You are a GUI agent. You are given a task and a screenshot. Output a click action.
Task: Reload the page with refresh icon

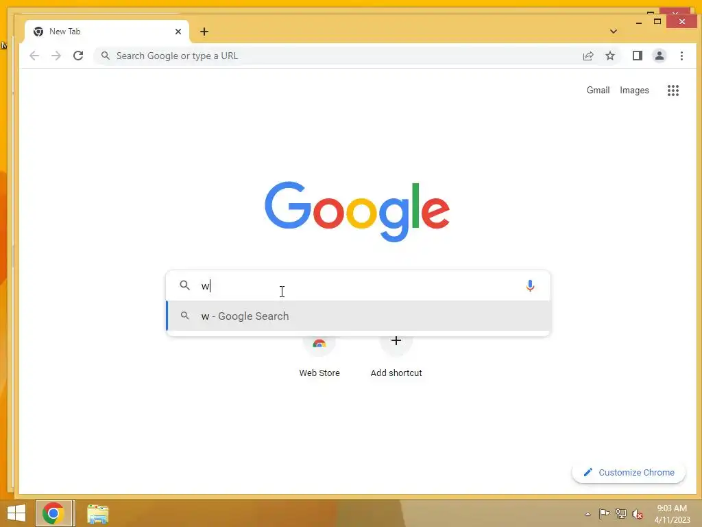point(78,56)
